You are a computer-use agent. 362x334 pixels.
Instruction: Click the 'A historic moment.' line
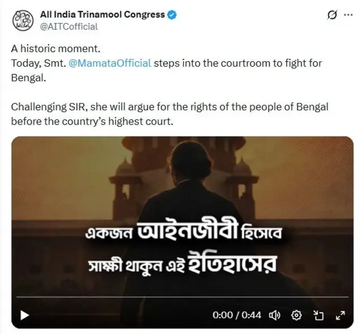point(55,49)
